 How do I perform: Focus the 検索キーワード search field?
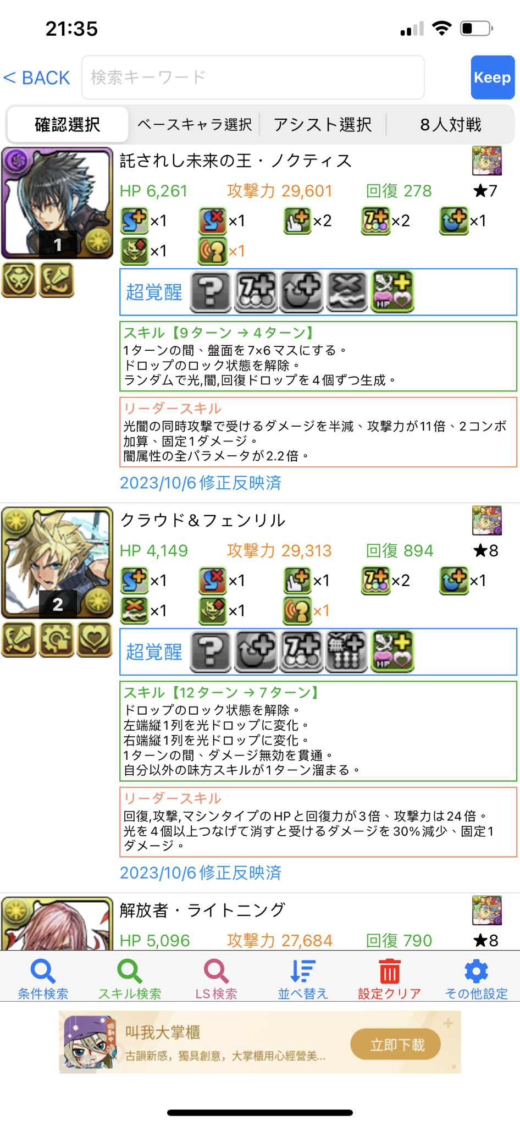[x=253, y=78]
